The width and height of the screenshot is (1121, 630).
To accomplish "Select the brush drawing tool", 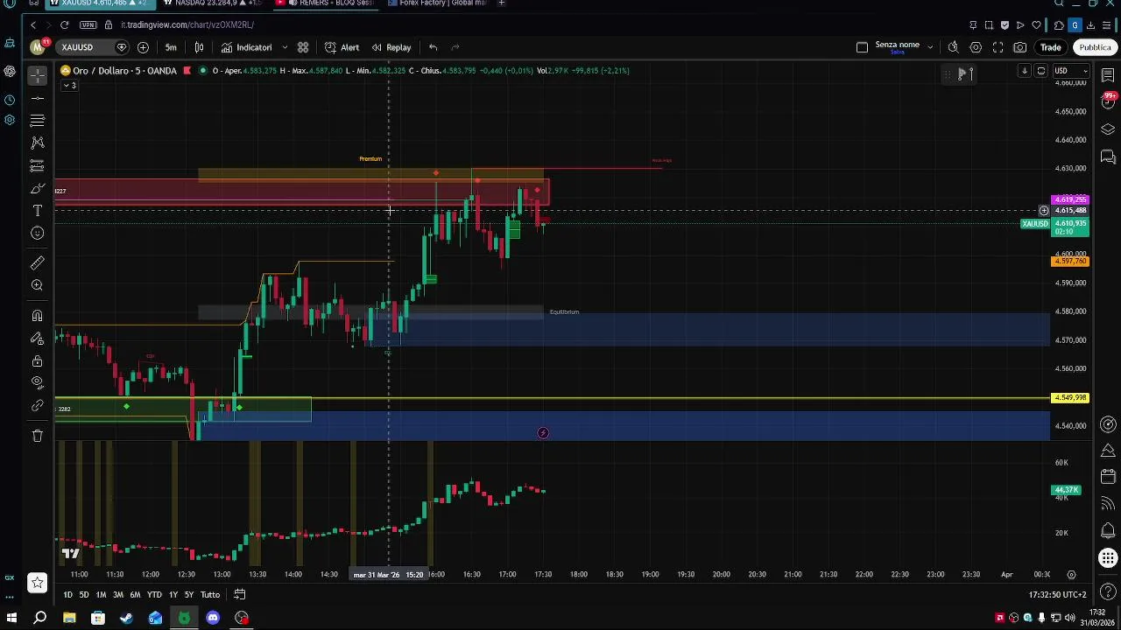I will 37,188.
